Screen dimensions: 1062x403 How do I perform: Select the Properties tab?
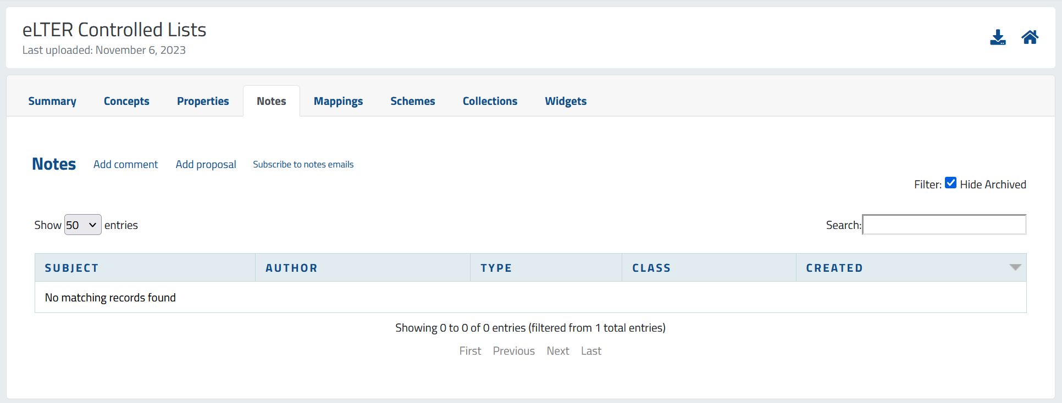[x=203, y=101]
